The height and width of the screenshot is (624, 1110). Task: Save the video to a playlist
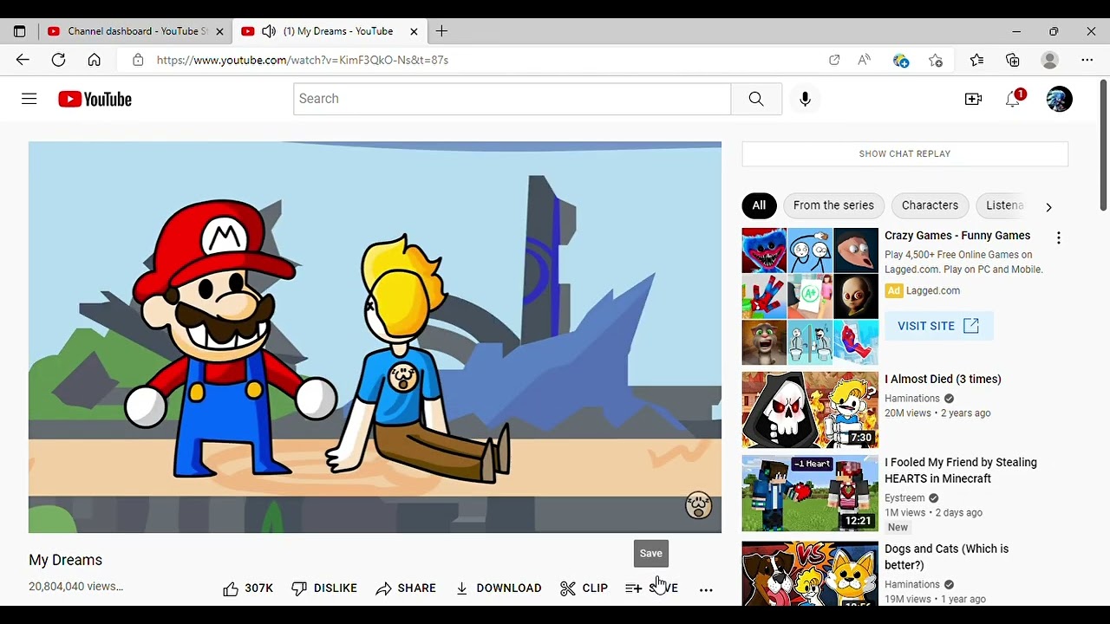[x=651, y=588]
